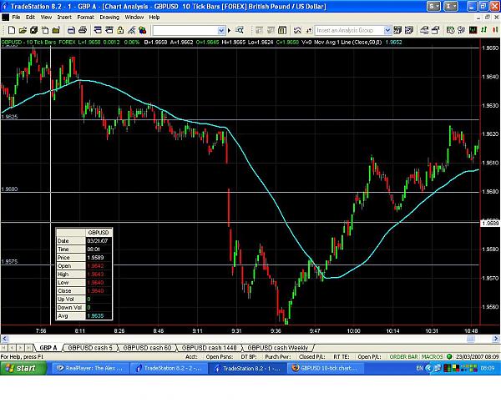Click the second icon right of Analysis Group box
Screen dimensions: 501x413
[x=408, y=30]
